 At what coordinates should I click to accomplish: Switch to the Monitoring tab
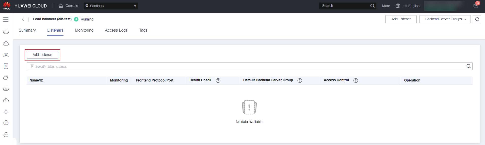[84, 30]
